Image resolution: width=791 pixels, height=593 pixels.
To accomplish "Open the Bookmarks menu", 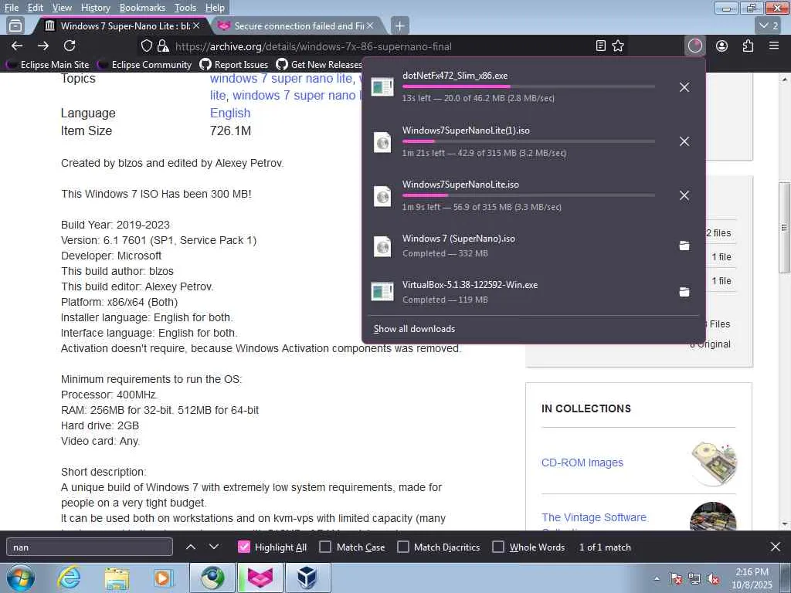I will [x=142, y=8].
